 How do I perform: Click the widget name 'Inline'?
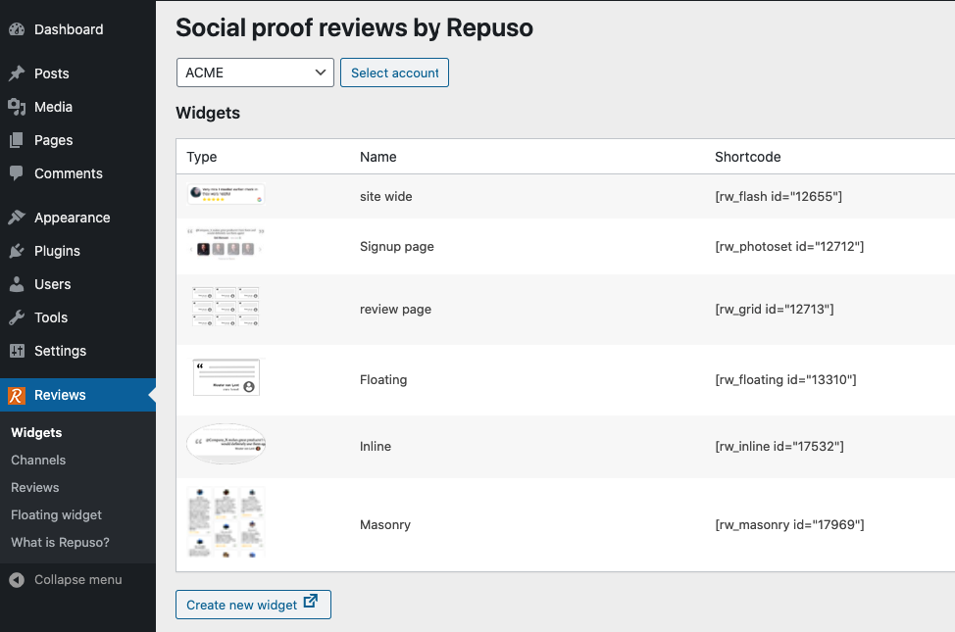[x=376, y=446]
